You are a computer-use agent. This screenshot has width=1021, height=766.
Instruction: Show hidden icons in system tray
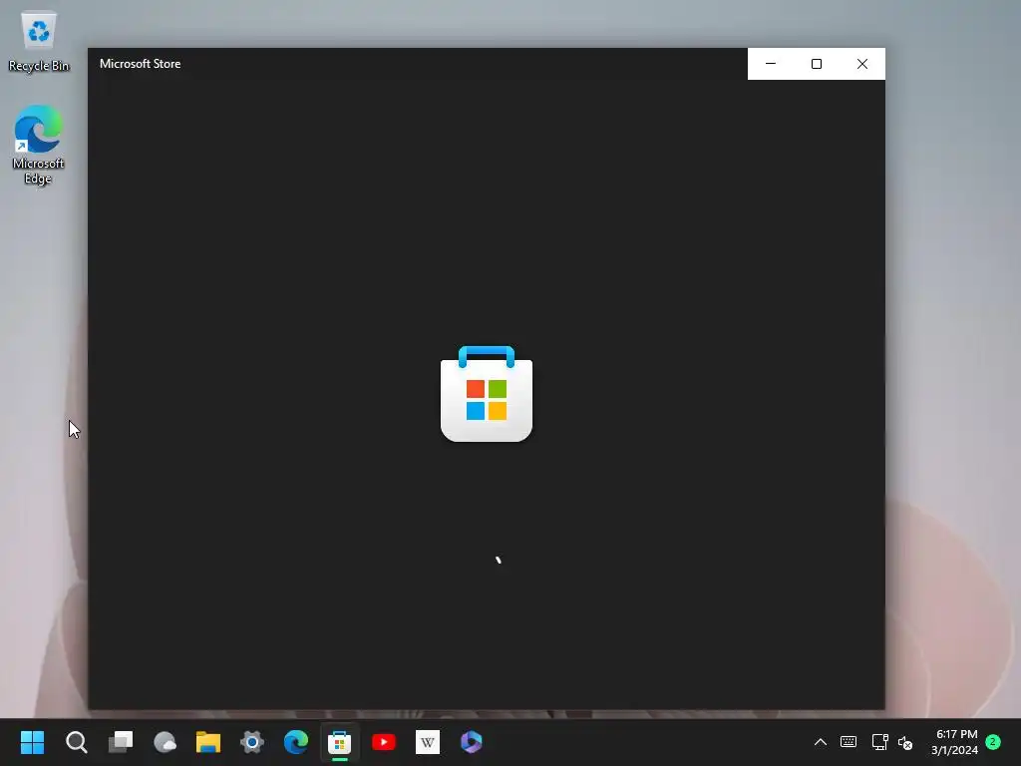pyautogui.click(x=821, y=742)
